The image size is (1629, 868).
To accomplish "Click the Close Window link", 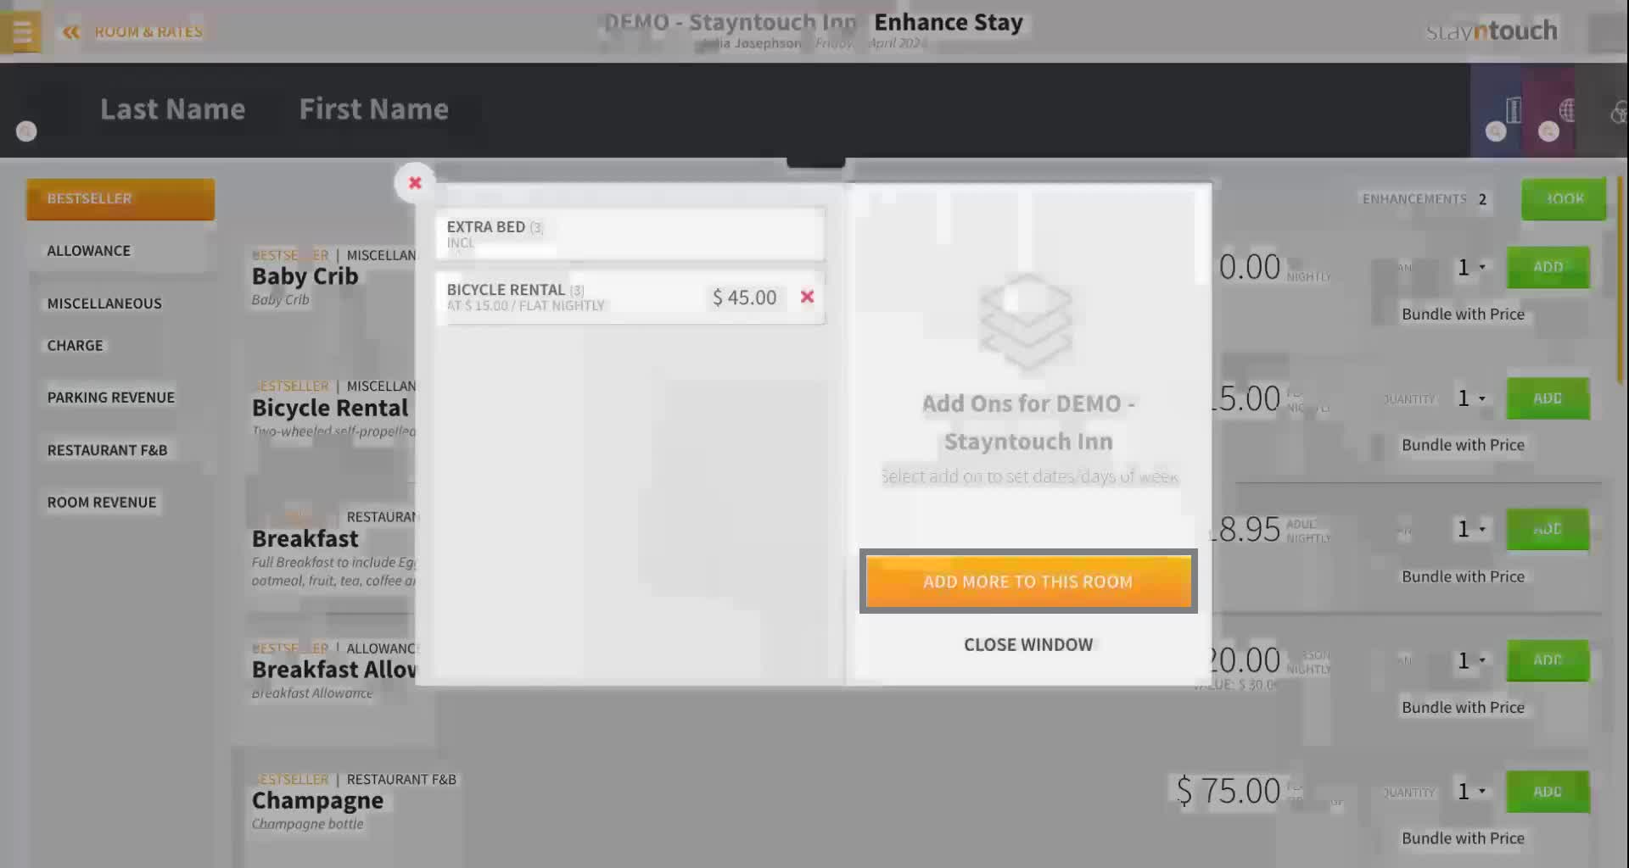I will point(1028,645).
